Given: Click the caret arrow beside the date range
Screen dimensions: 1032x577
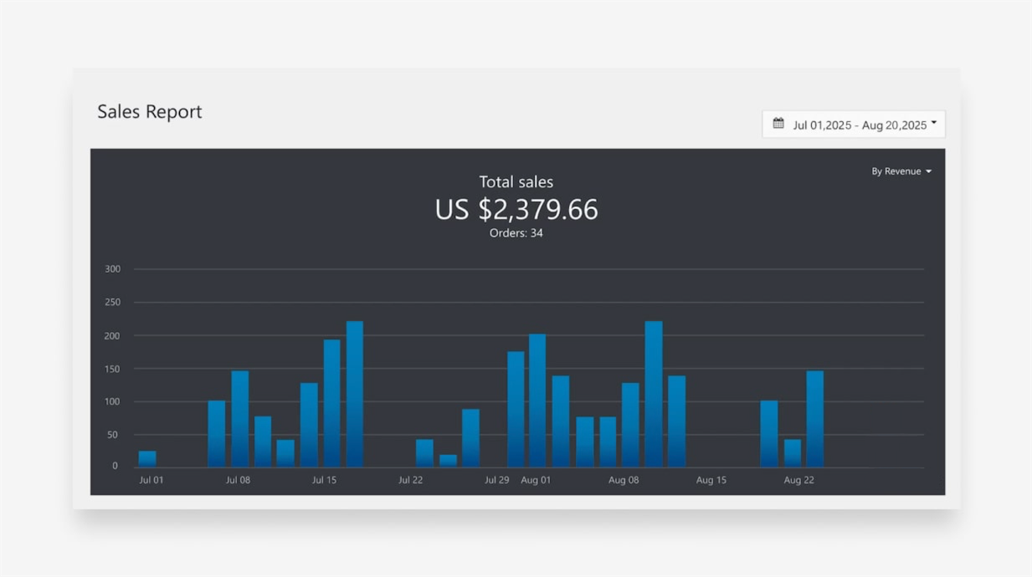Looking at the screenshot, I should 934,123.
